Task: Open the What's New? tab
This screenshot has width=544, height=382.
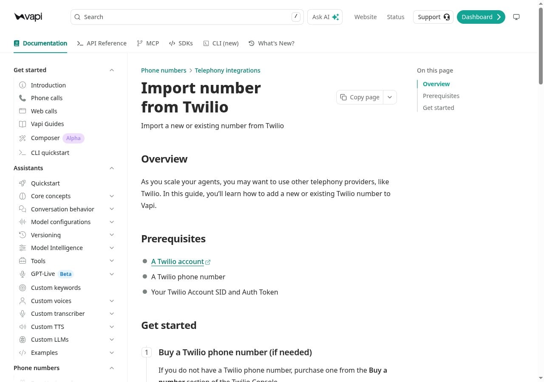Action: 272,43
